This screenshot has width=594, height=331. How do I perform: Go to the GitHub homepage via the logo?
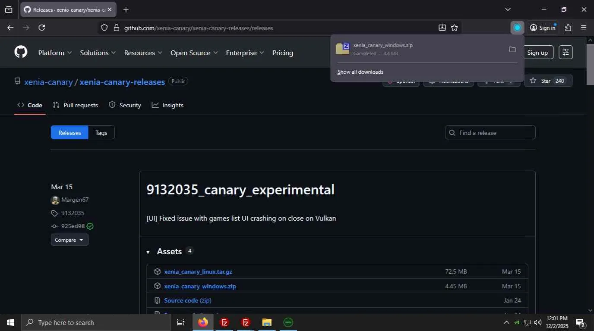21,52
